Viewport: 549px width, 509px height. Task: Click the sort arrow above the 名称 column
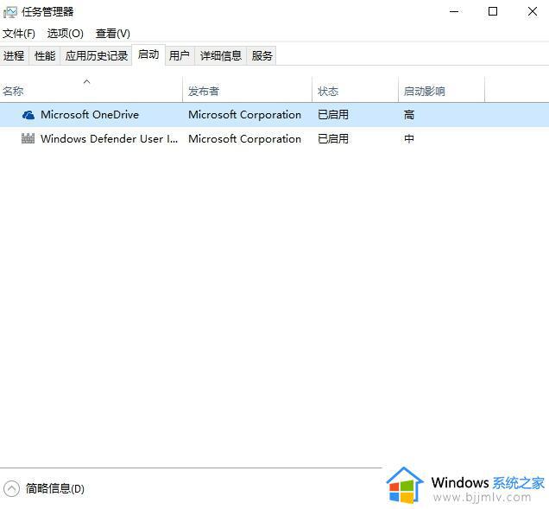click(x=87, y=82)
